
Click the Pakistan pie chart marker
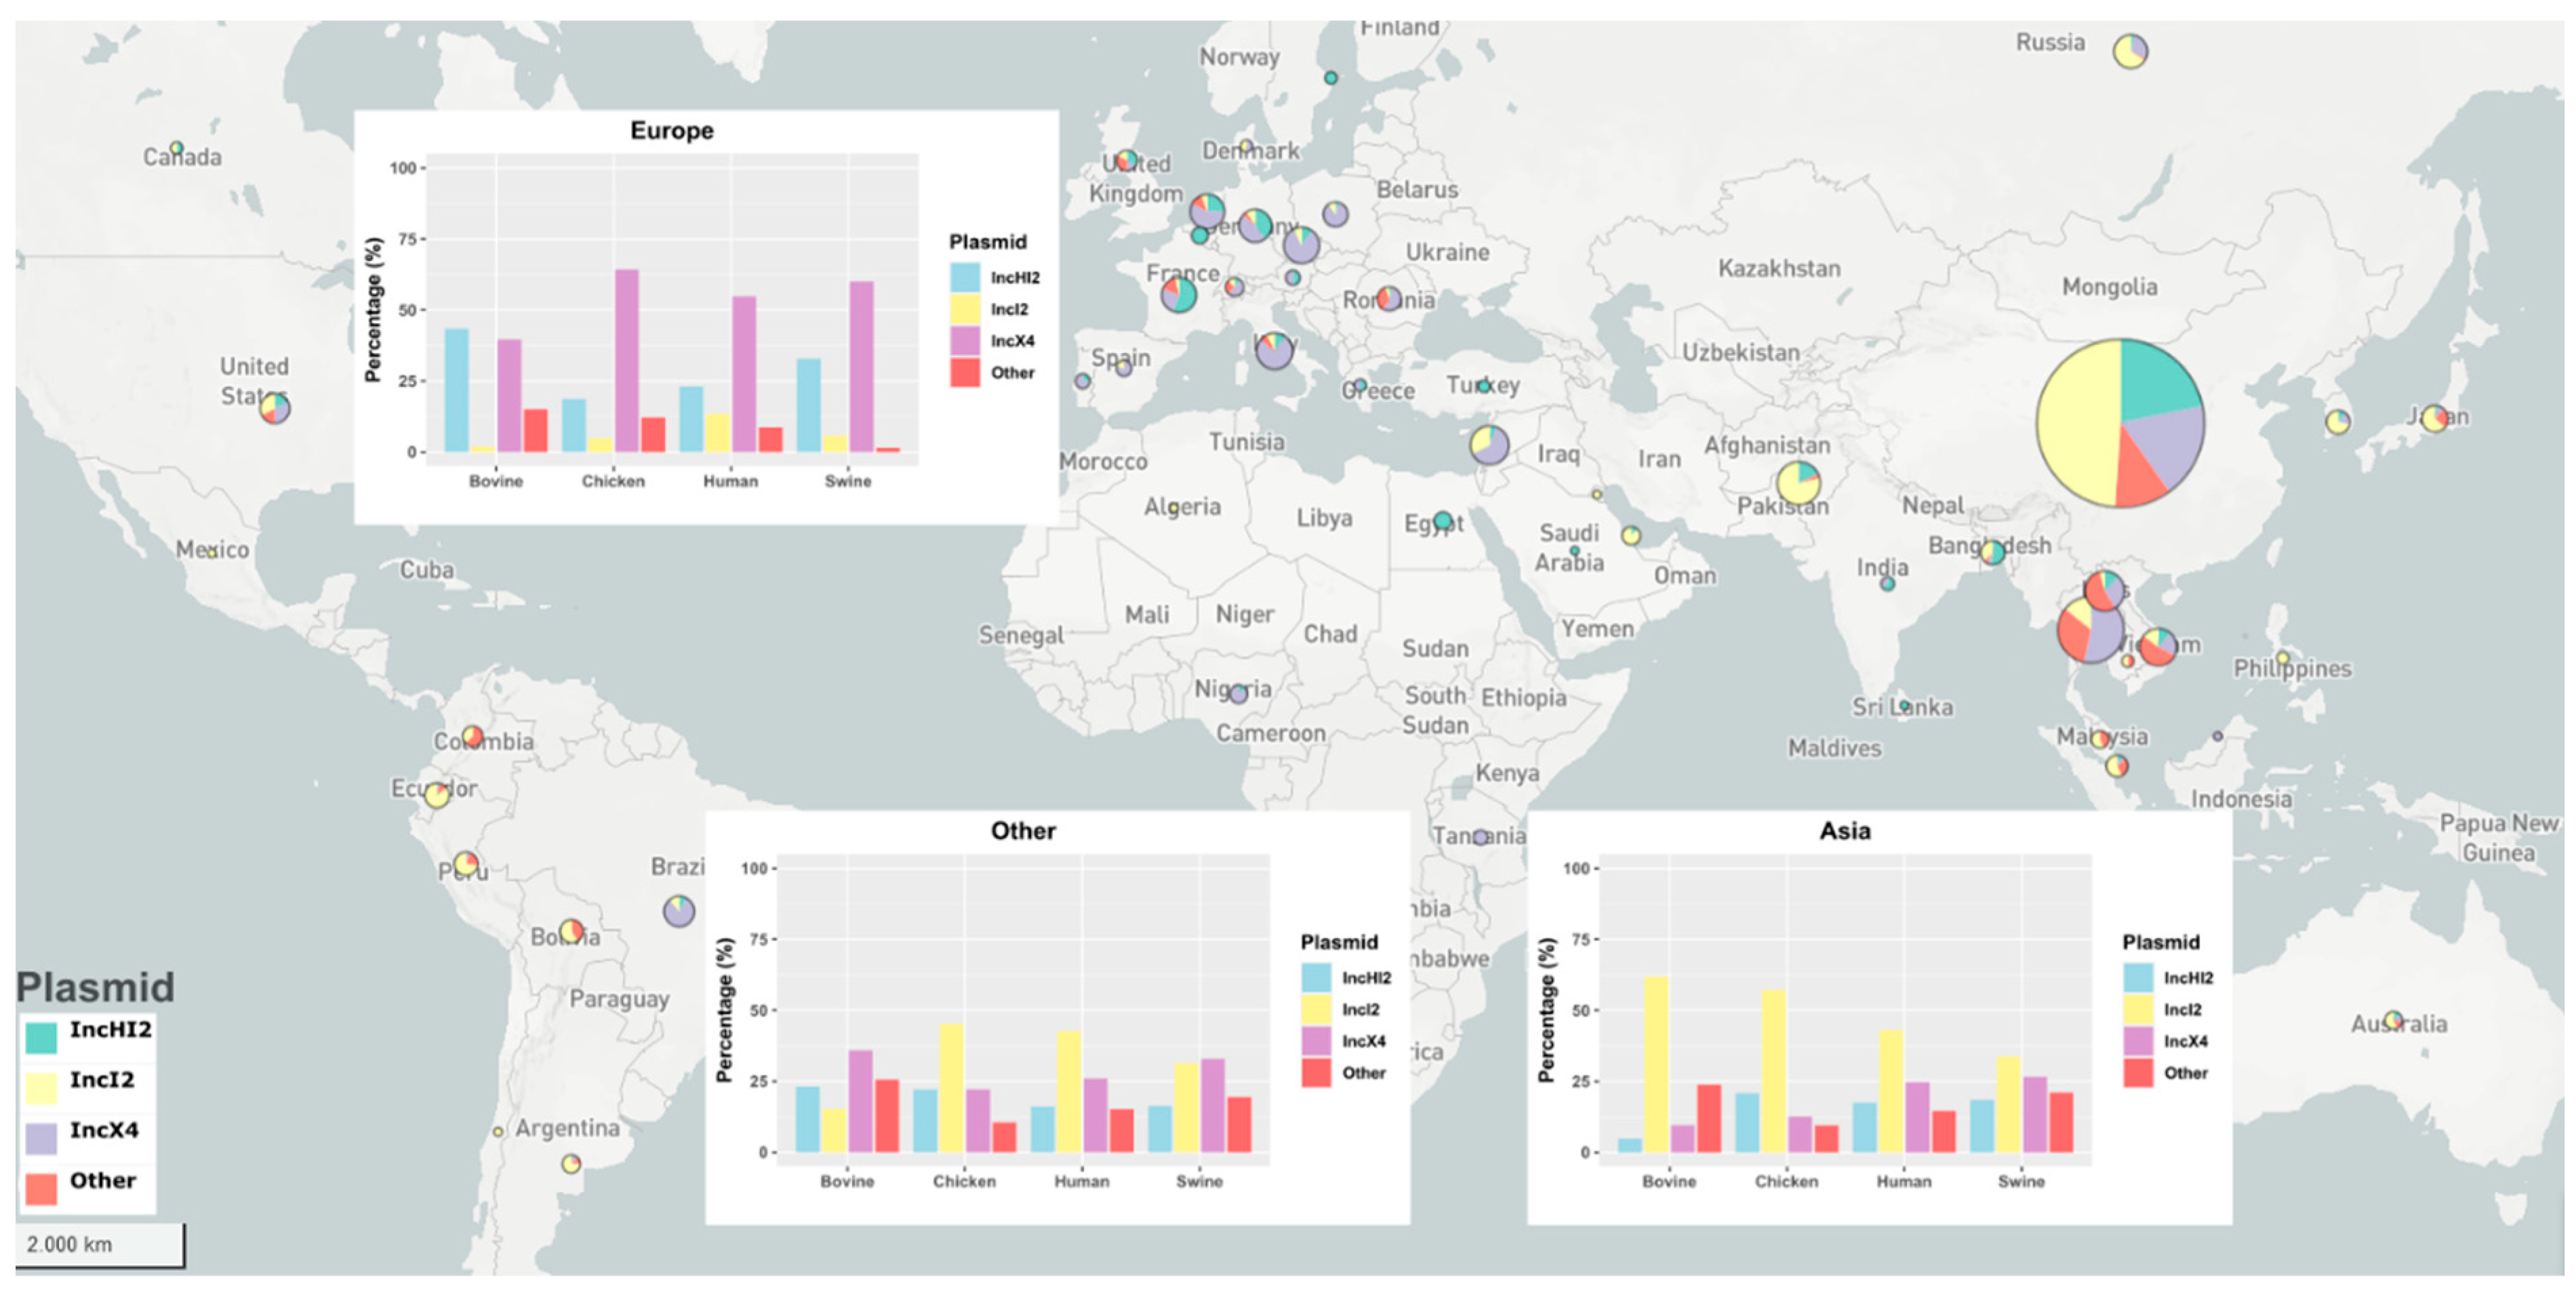click(x=1798, y=482)
